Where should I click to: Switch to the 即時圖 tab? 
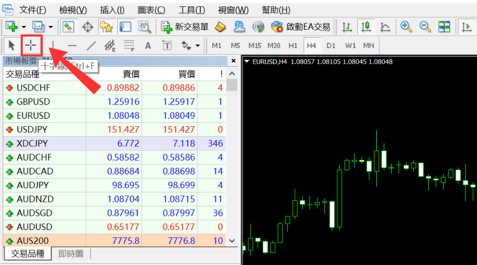pos(71,254)
